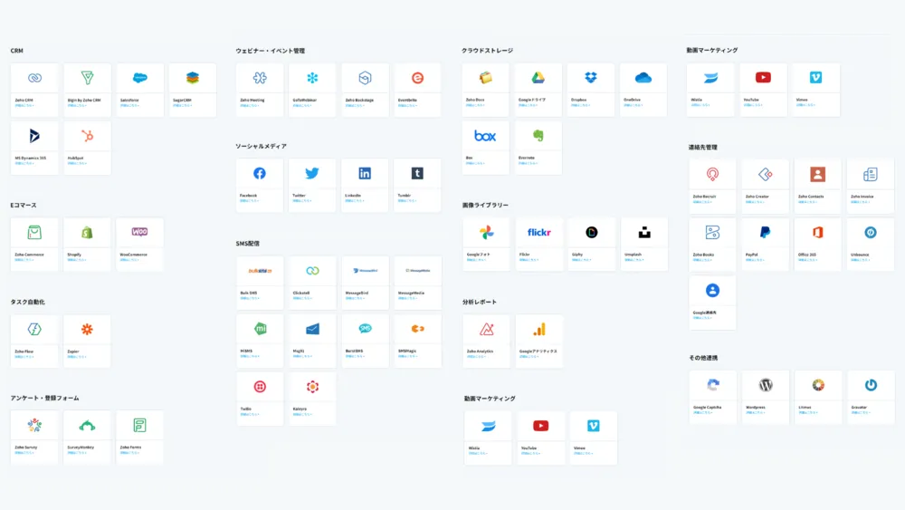Click the details link under Zapier

point(77,356)
